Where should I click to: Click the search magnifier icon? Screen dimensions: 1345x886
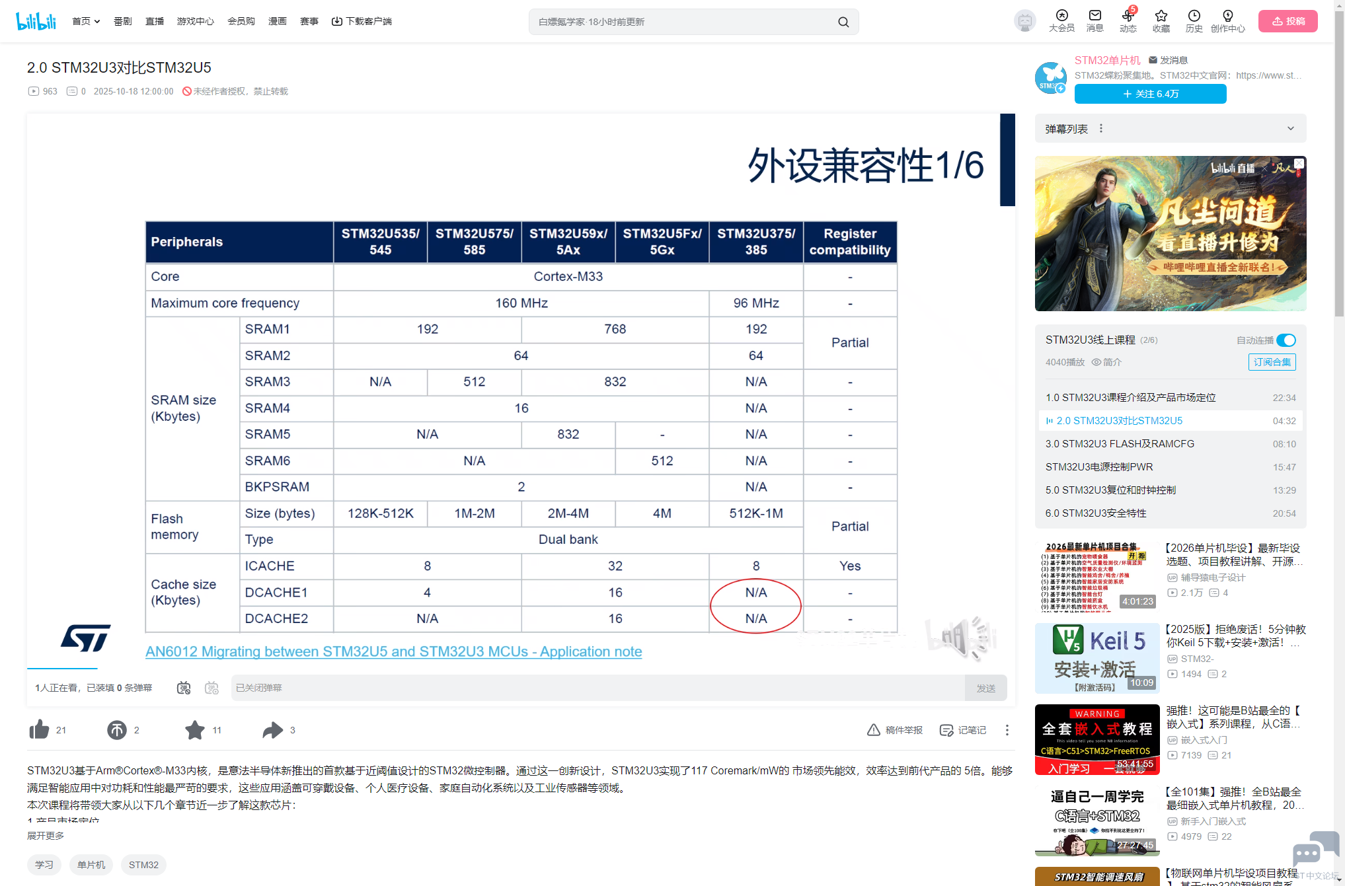coord(843,22)
